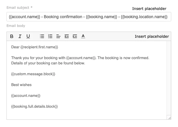Increase indent of the paragraph
This screenshot has width=178, height=127.
75,36
